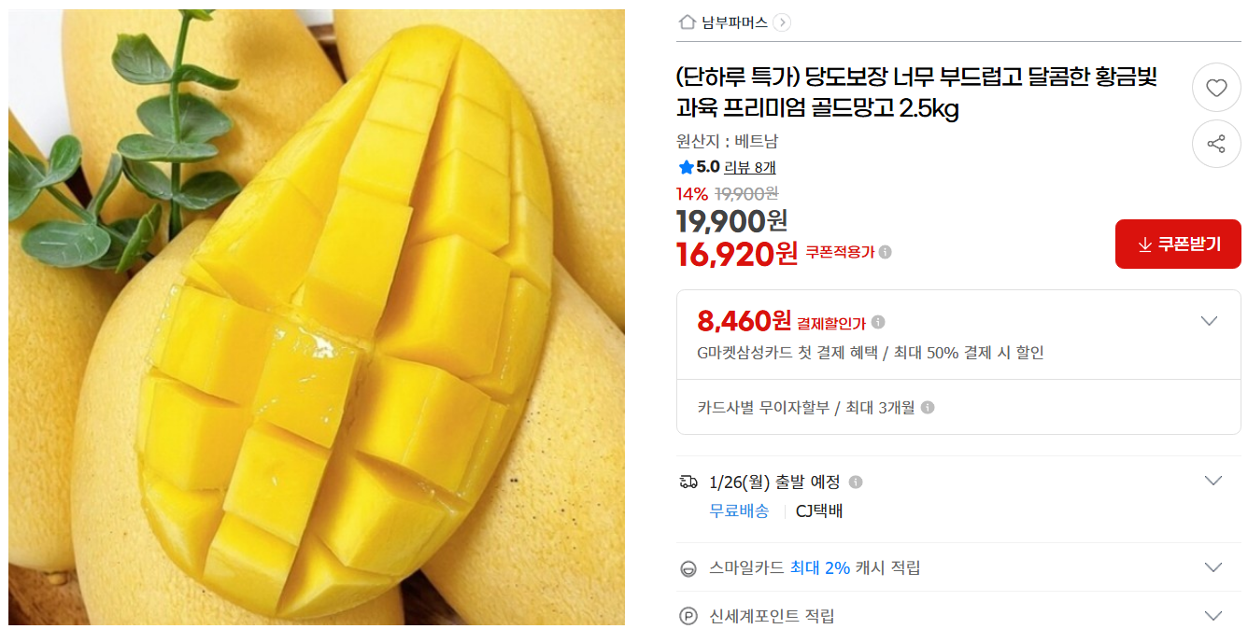Click the delivery truck icon
Viewport: 1248px width, 629px height.
pyautogui.click(x=688, y=482)
